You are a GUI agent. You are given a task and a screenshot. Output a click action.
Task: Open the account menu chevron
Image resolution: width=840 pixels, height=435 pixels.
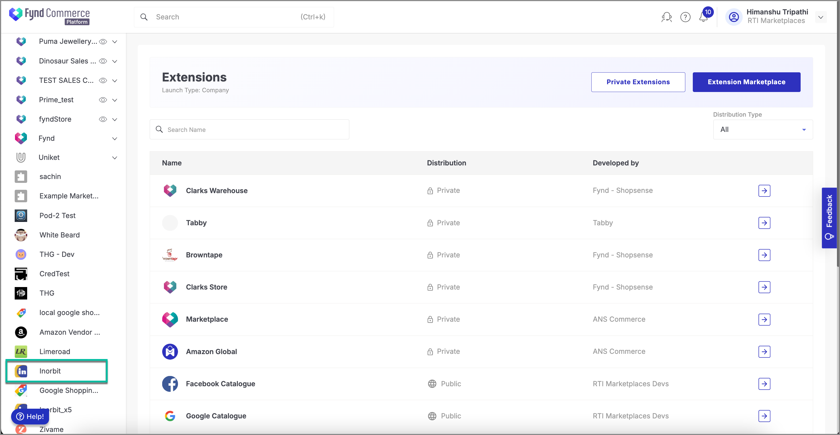(x=820, y=17)
